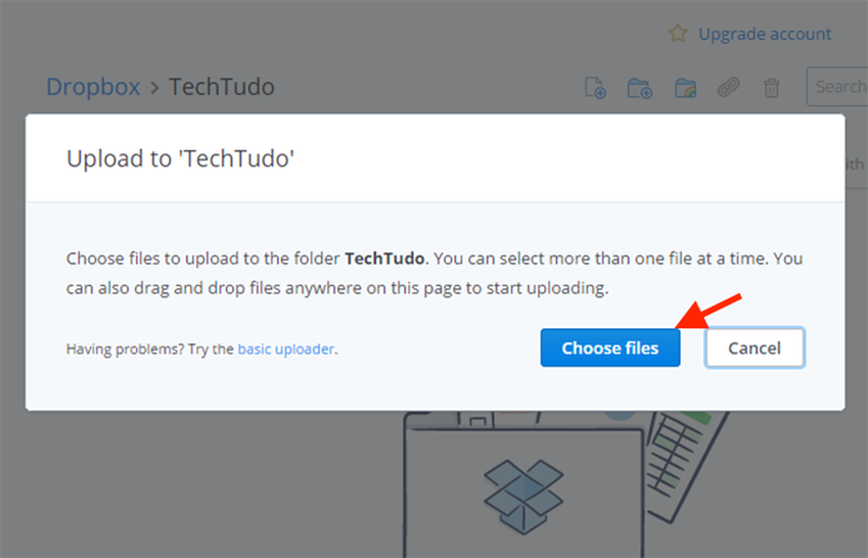Click the upload file icon
Image resolution: width=868 pixels, height=558 pixels.
click(x=595, y=87)
